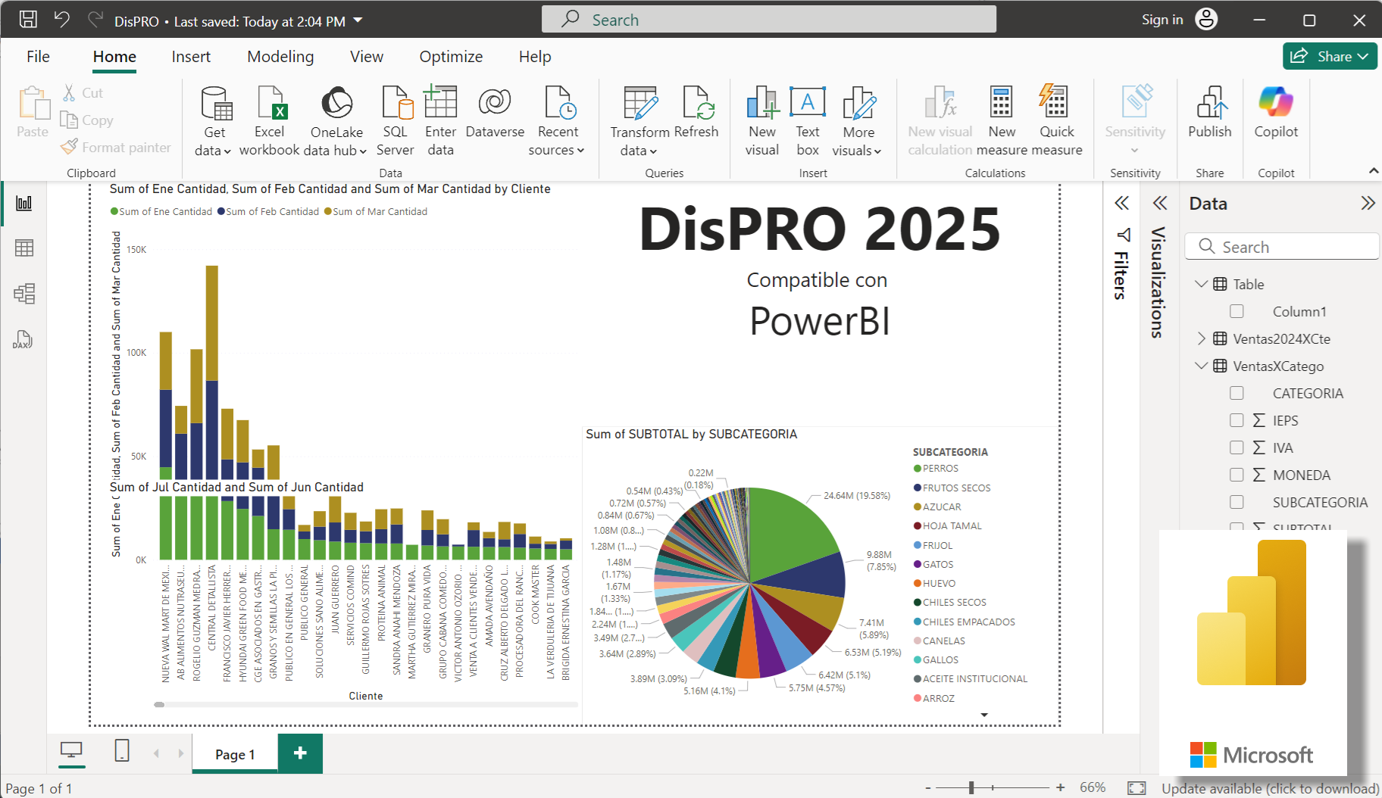The image size is (1382, 798).
Task: Select desktop layout icon
Action: click(72, 750)
